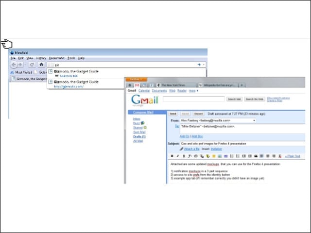Viewport: 311px width, 233px height.
Task: Open the Drafts link in Gmail sidebar
Action: (139, 136)
